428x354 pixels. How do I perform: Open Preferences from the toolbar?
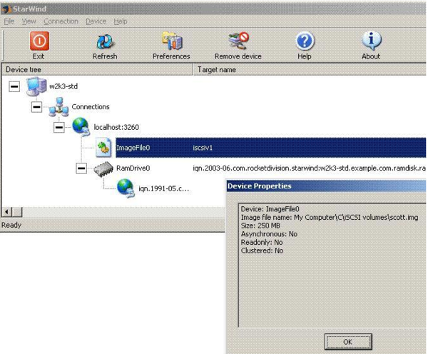172,41
